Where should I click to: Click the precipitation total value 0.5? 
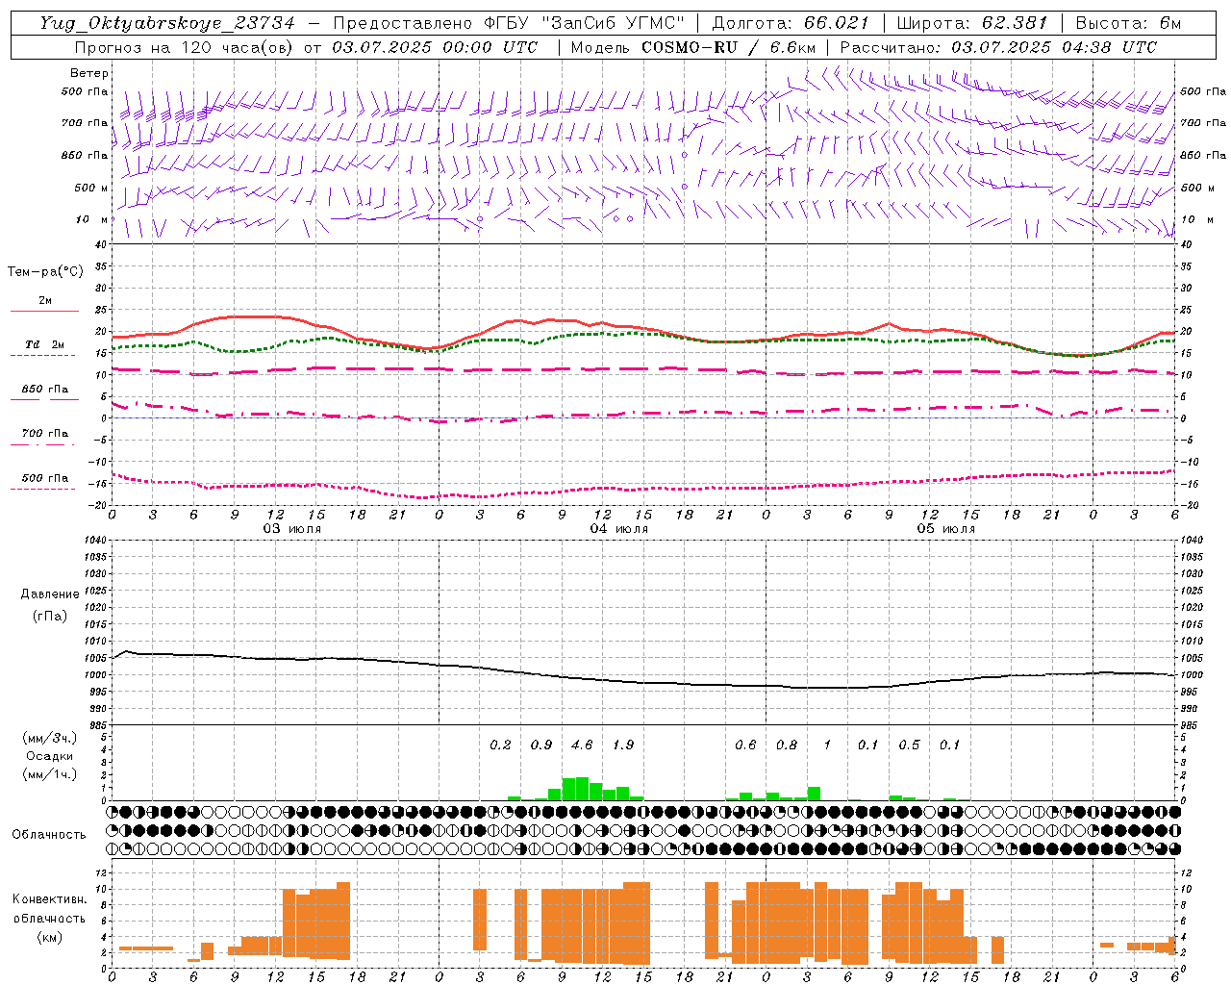(909, 745)
